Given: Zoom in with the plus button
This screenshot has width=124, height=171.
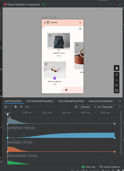Looking at the screenshot, I should (117, 75).
